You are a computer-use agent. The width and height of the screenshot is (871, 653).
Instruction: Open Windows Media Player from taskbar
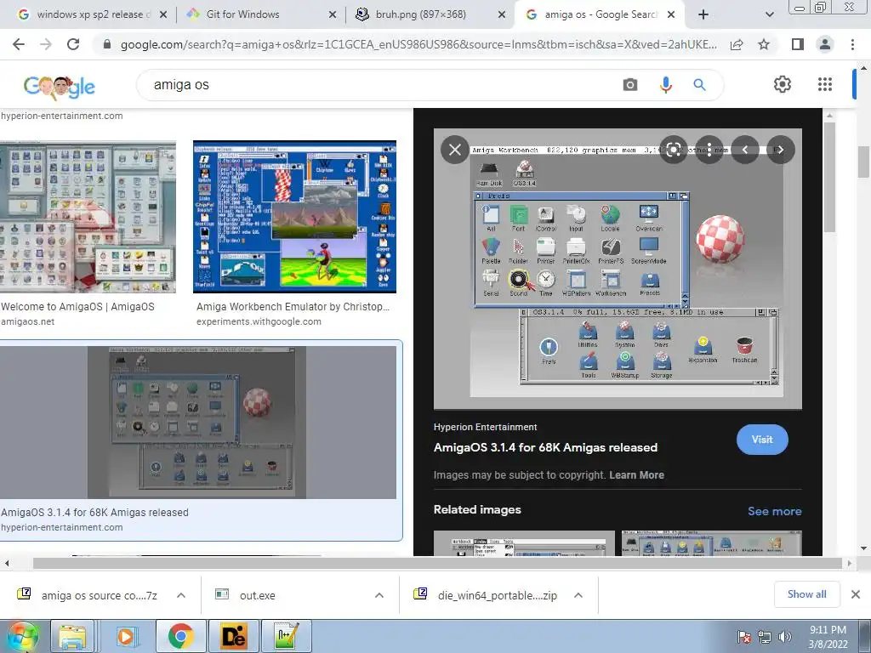point(126,636)
